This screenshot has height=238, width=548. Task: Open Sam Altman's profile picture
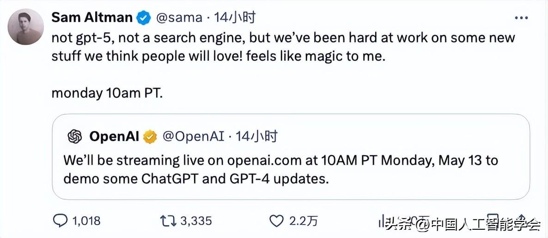tap(26, 27)
